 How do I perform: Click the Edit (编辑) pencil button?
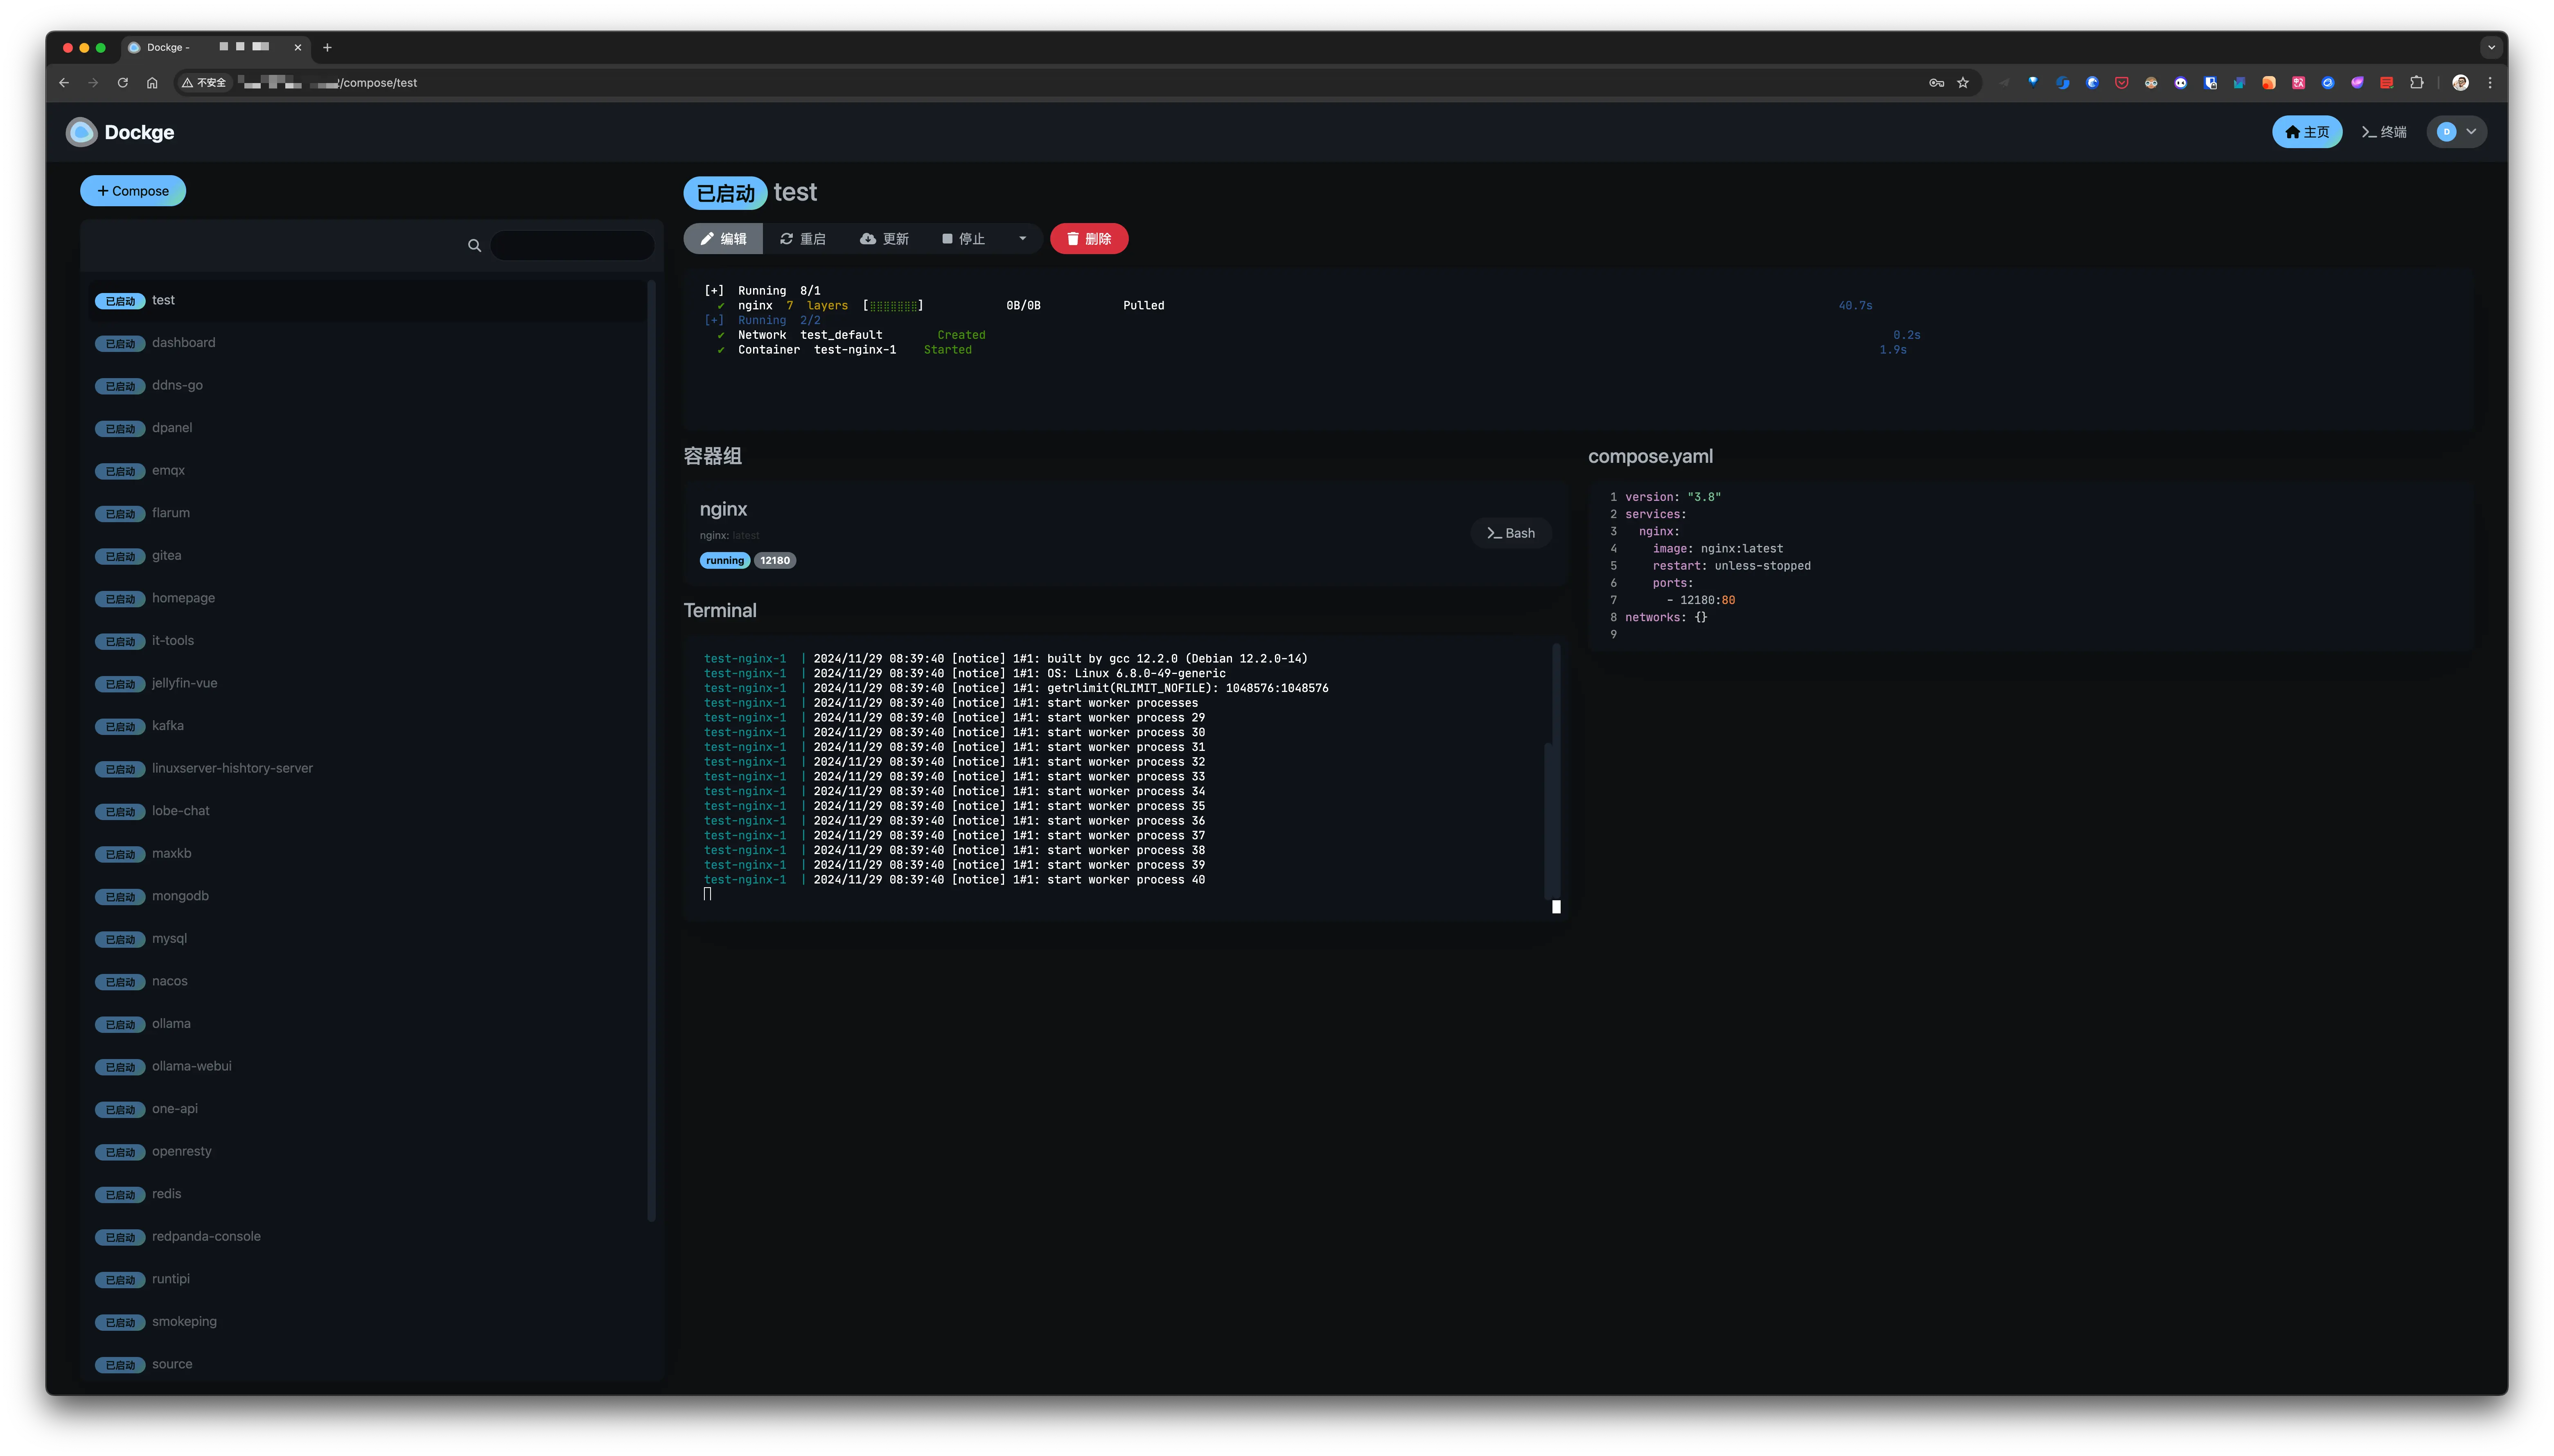723,239
